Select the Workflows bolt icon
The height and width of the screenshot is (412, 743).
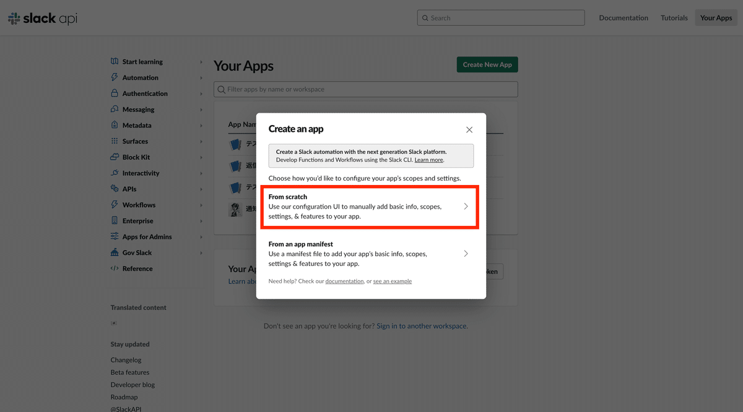click(x=115, y=205)
